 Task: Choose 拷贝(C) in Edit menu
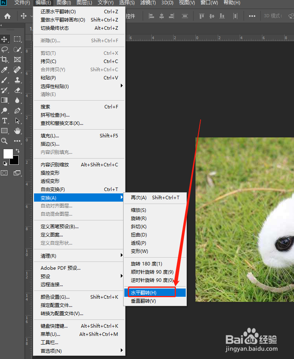coord(79,61)
